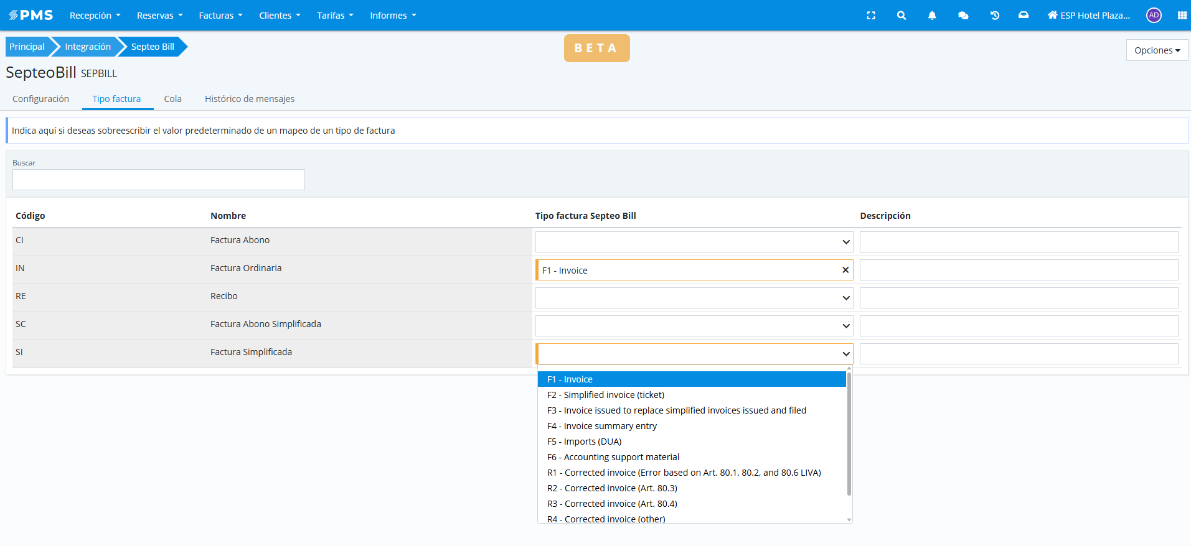Expand Factura Abono Simplificada type dropdown
1191x546 pixels.
point(694,326)
